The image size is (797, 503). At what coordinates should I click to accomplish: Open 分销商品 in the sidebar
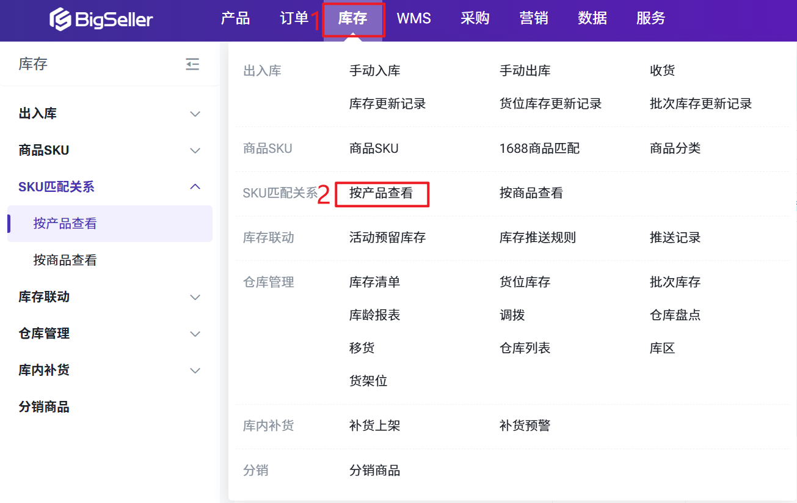coord(44,407)
